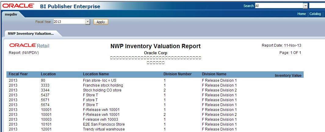Click Report Date: 11-Nov-13 text

coord(281,45)
